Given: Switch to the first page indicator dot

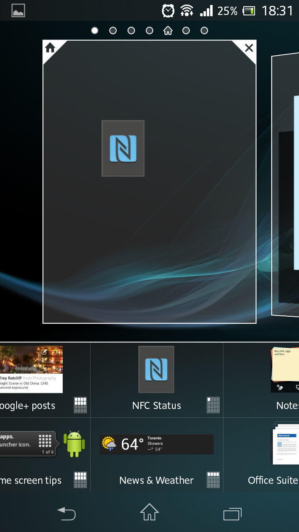Looking at the screenshot, I should point(95,30).
